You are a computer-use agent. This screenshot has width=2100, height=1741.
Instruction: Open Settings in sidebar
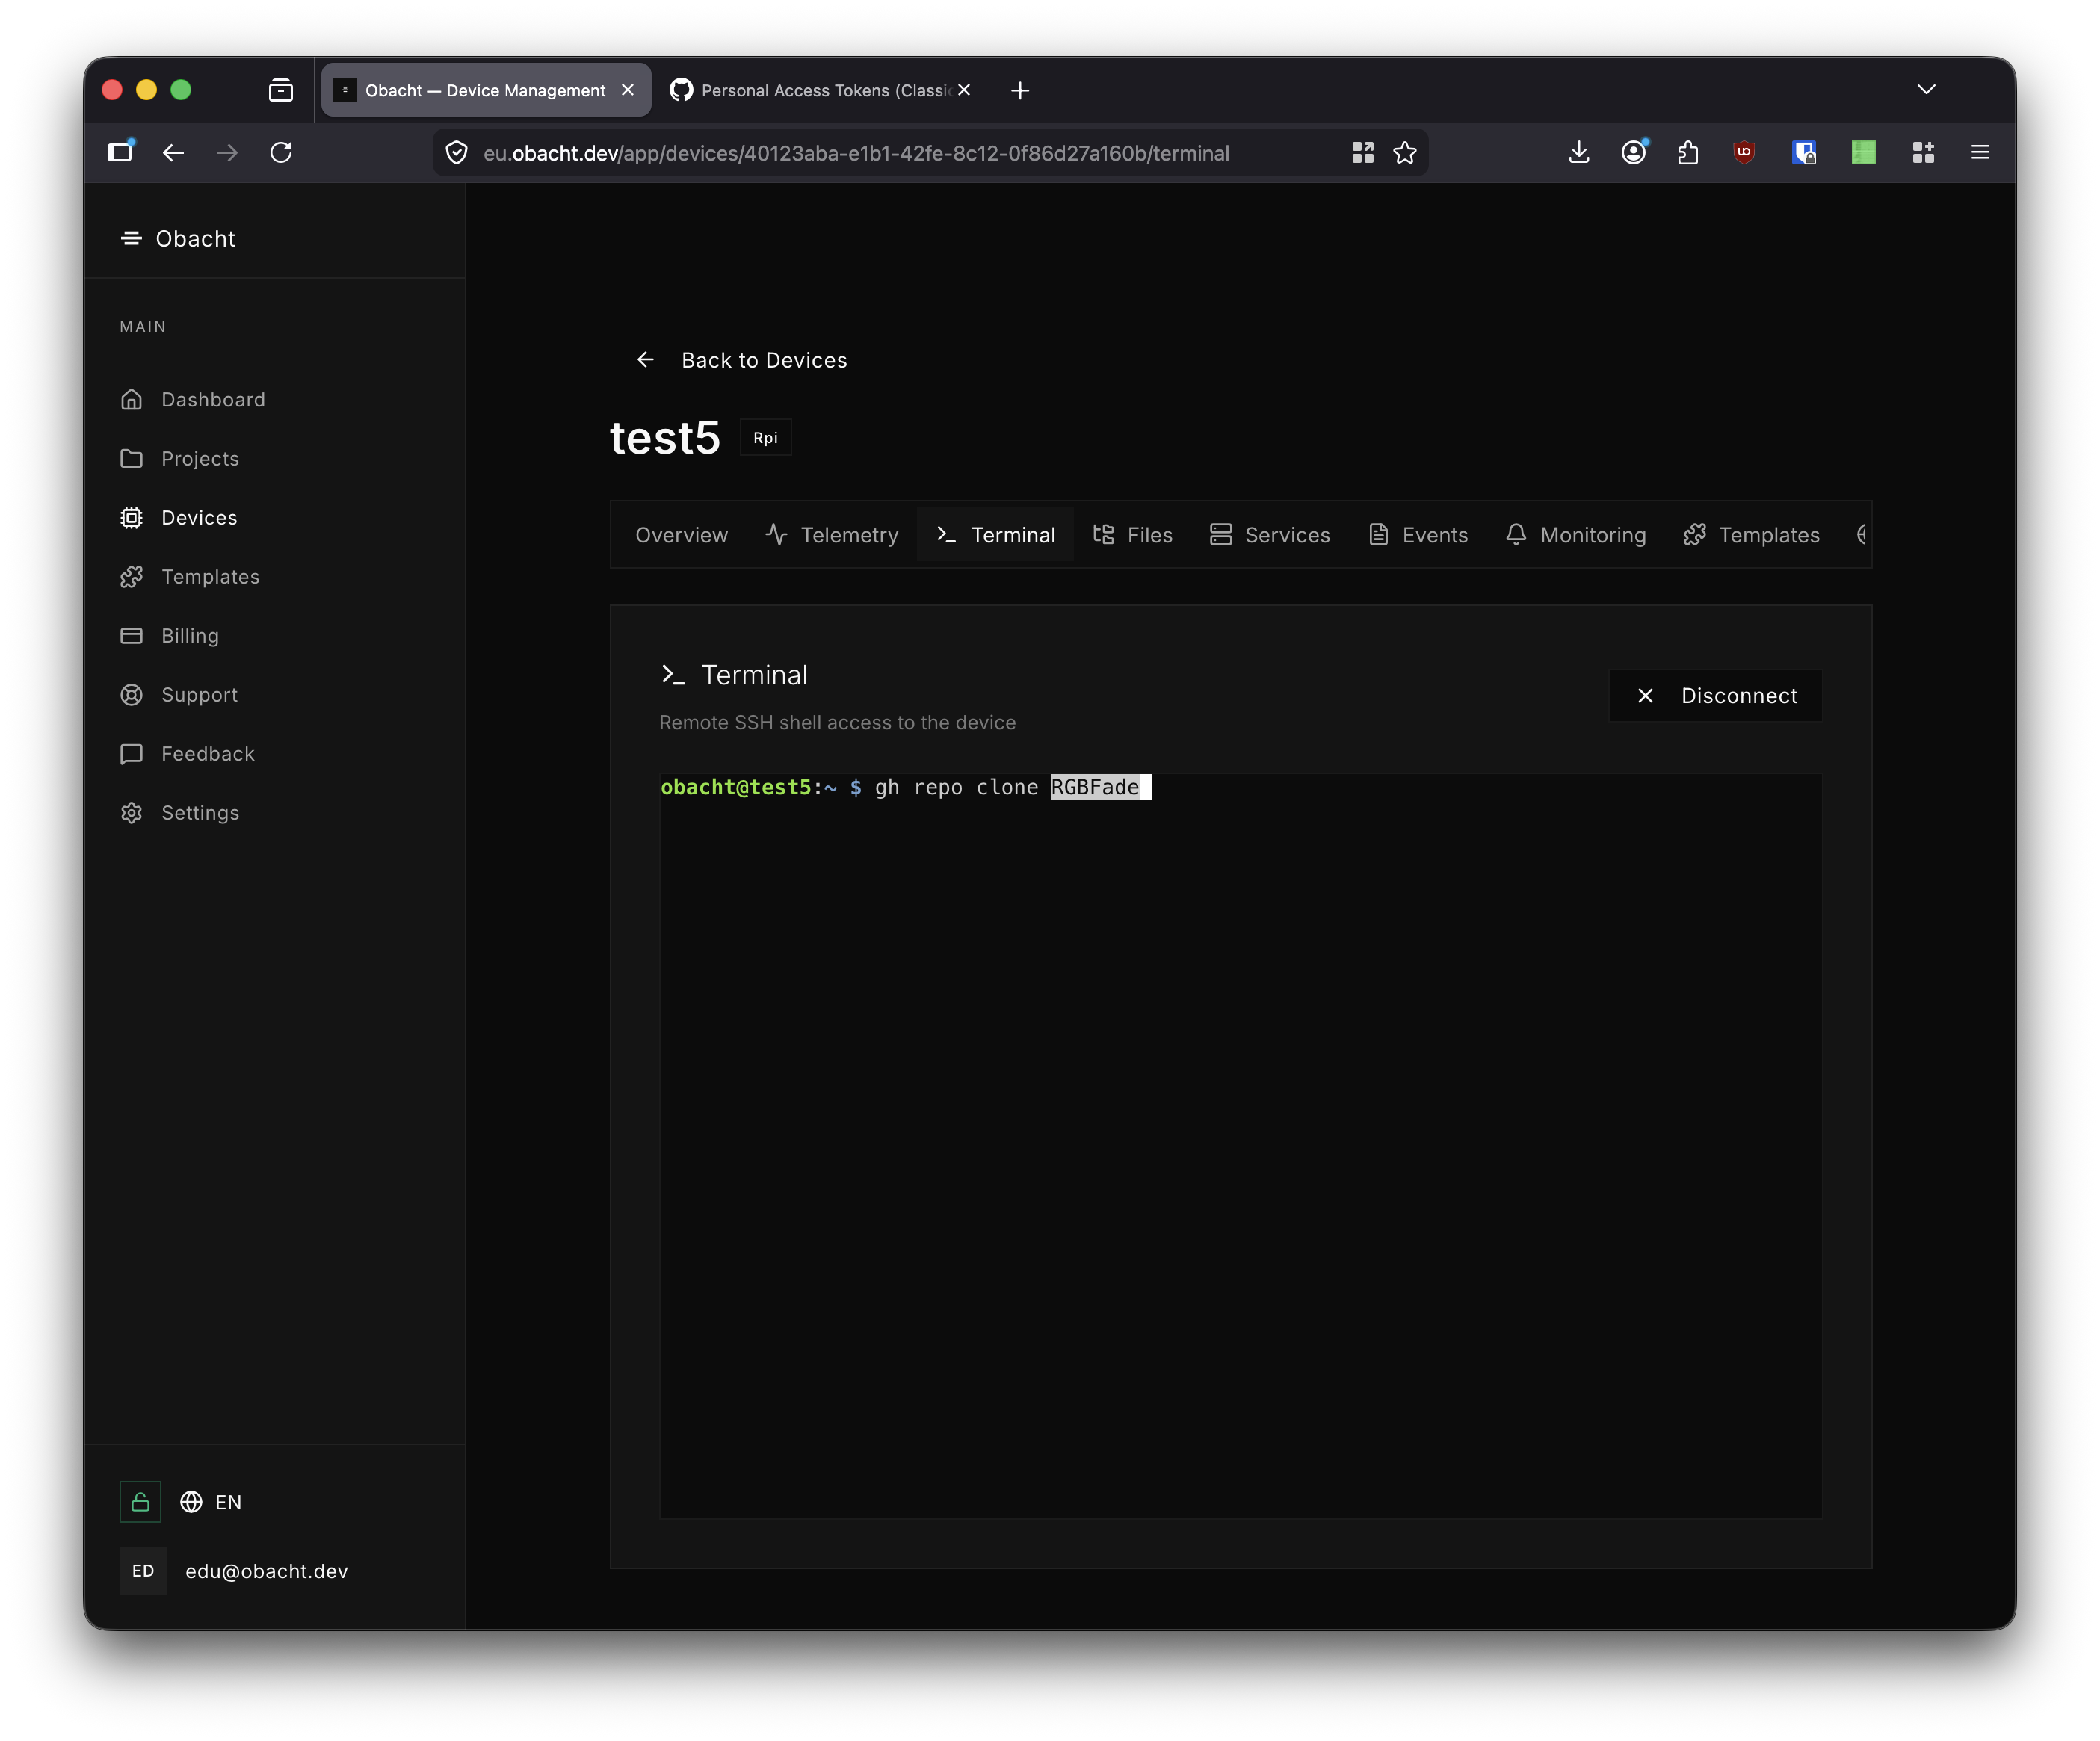(200, 812)
